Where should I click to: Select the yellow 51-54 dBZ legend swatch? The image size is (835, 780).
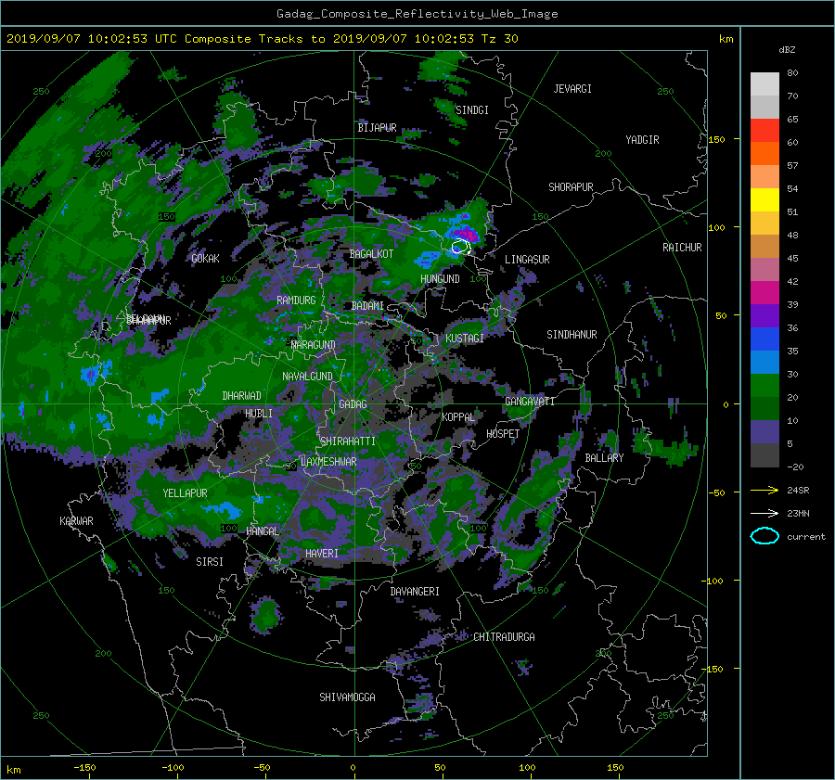[764, 199]
